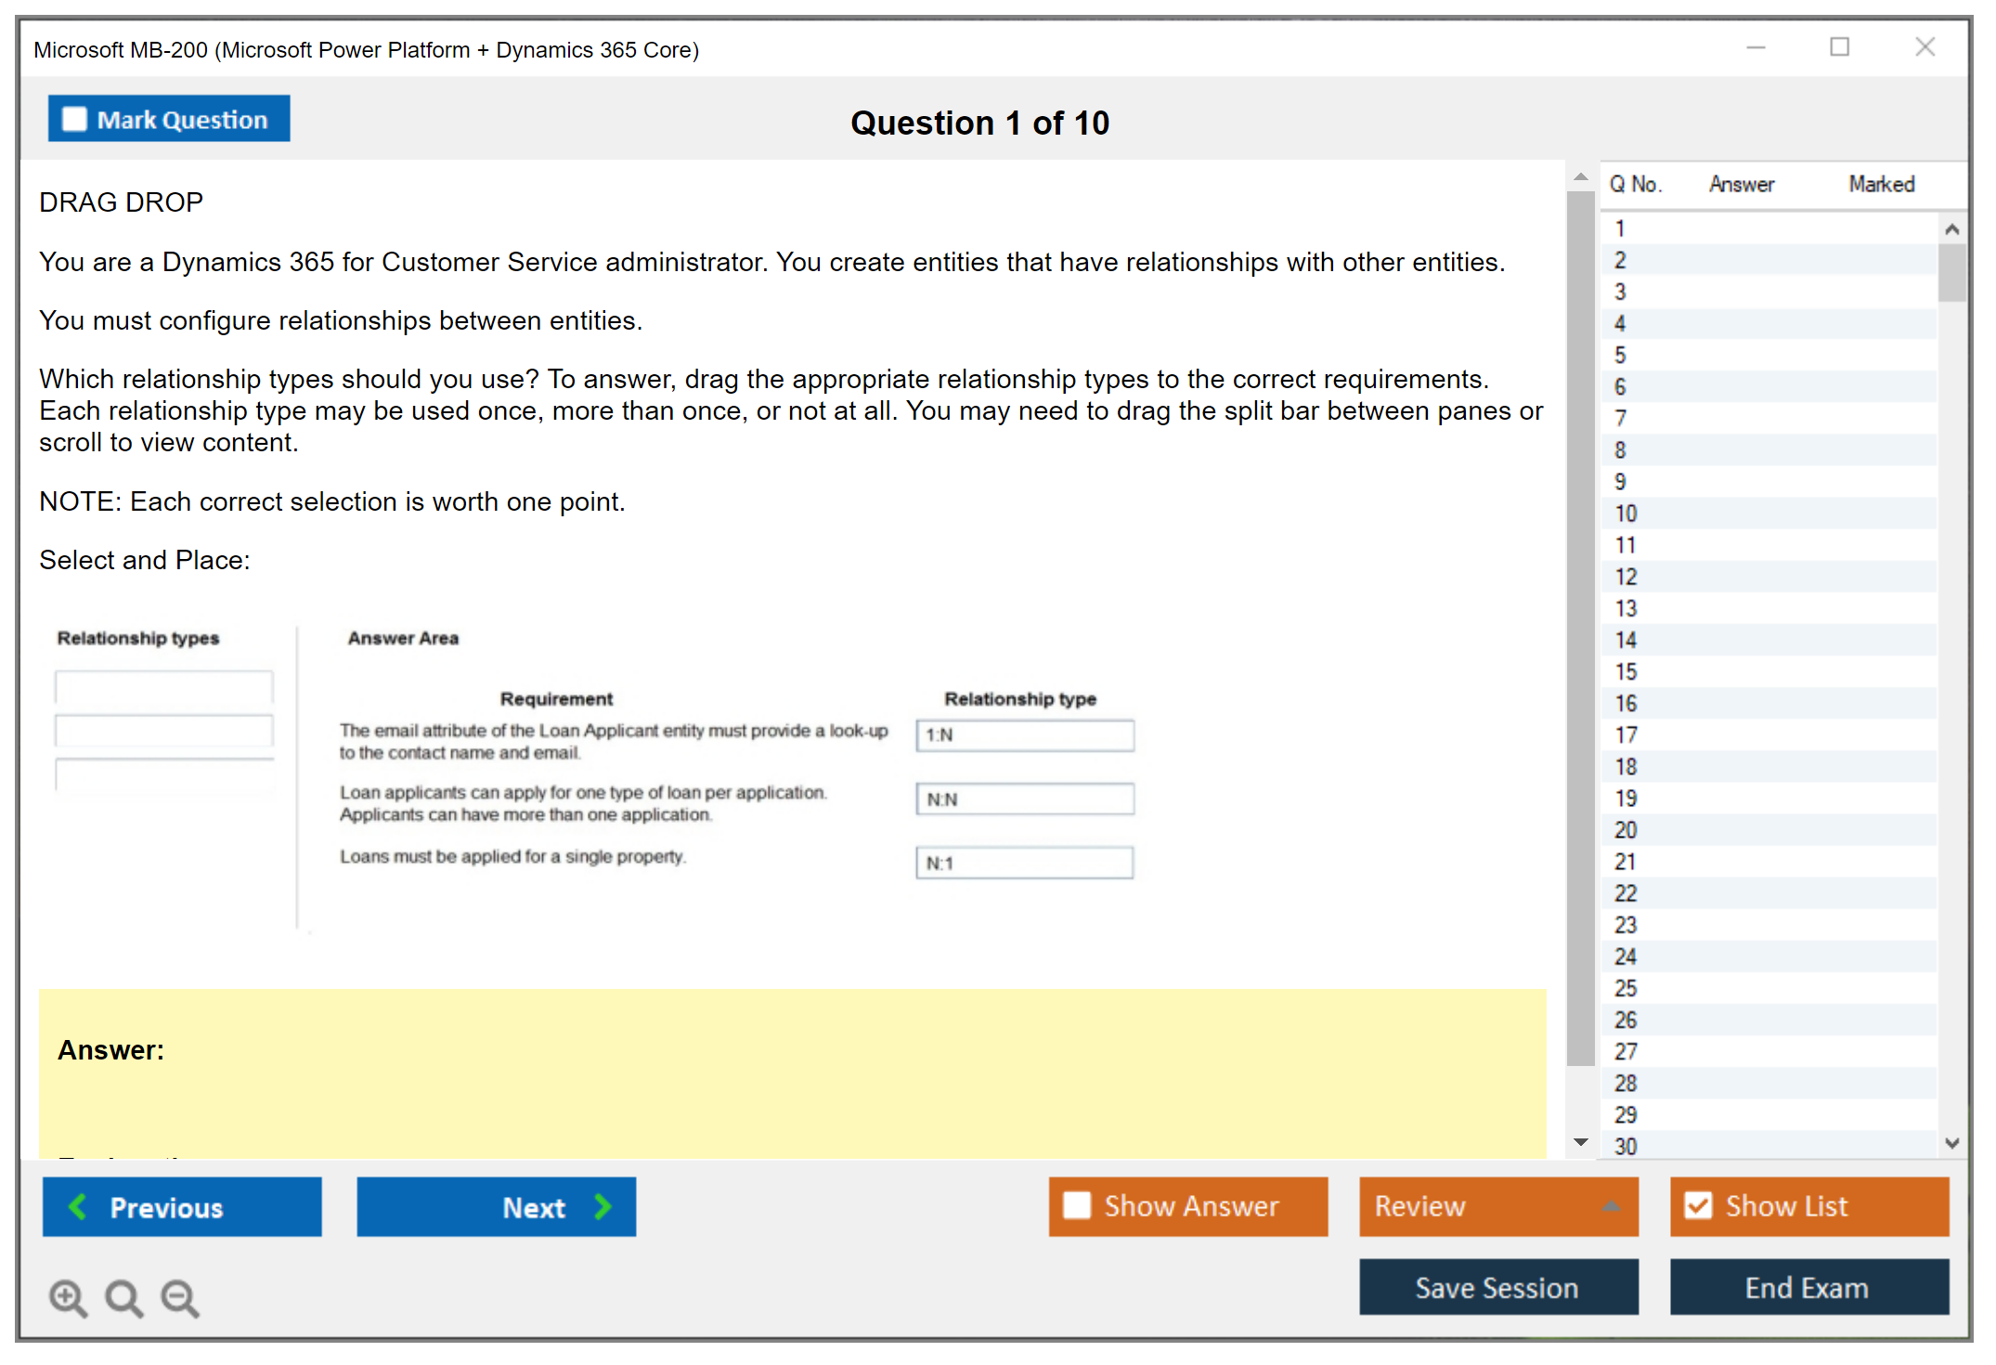Click the reset zoom magnifier icon
The image size is (1996, 1365).
pyautogui.click(x=123, y=1297)
